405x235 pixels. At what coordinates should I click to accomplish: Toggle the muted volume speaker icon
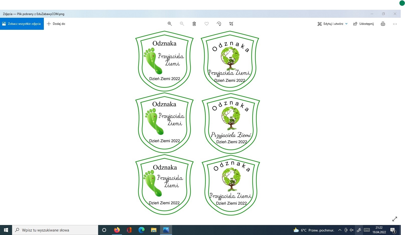[352, 230]
